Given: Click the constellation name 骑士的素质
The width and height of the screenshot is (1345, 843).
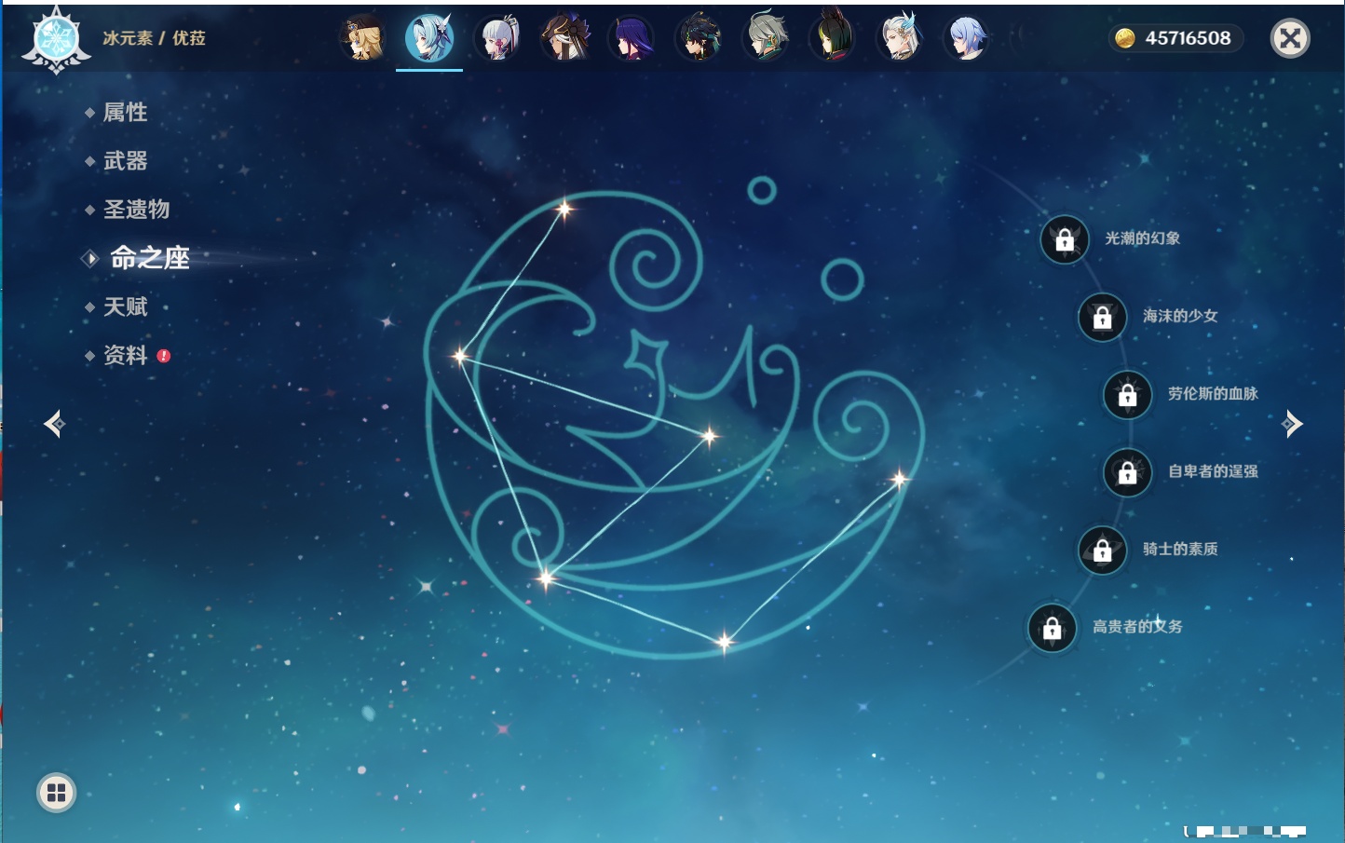Looking at the screenshot, I should tap(1181, 550).
